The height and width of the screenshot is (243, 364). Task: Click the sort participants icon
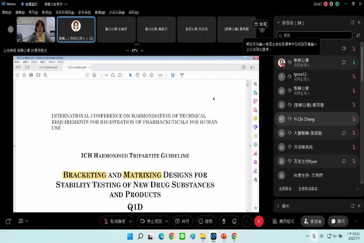coord(358,35)
